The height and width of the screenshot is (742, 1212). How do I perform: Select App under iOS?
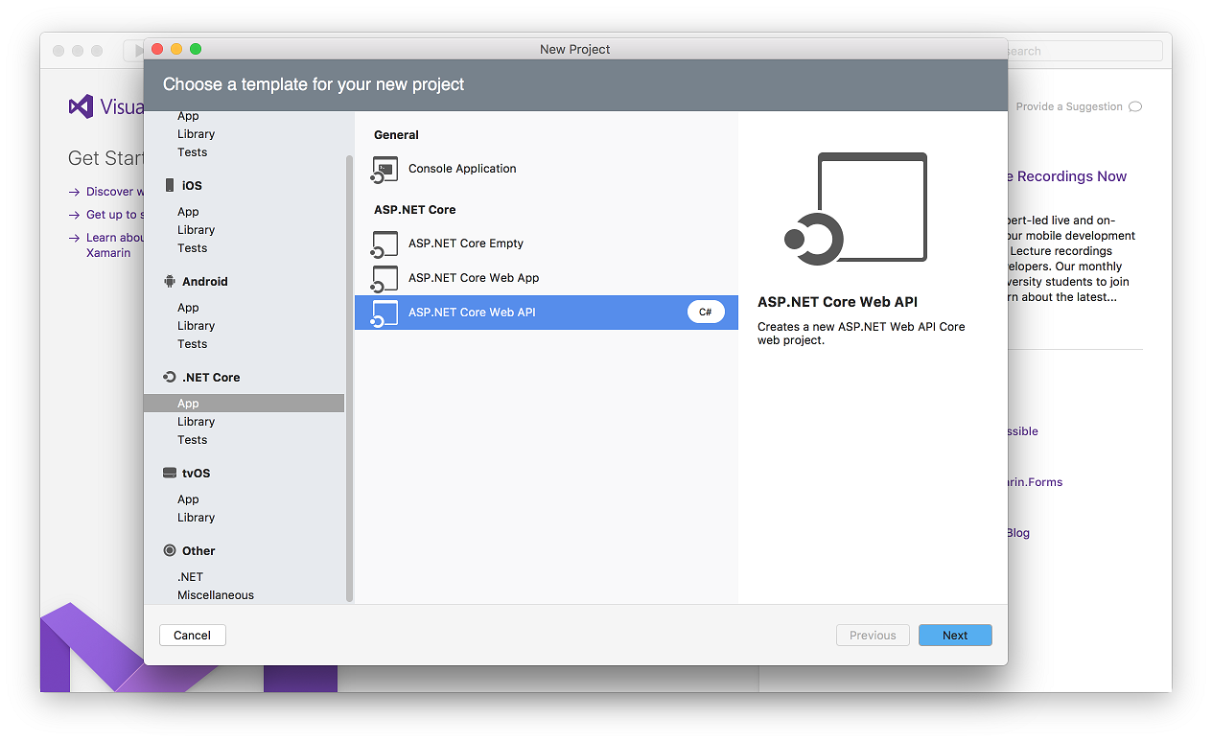188,212
